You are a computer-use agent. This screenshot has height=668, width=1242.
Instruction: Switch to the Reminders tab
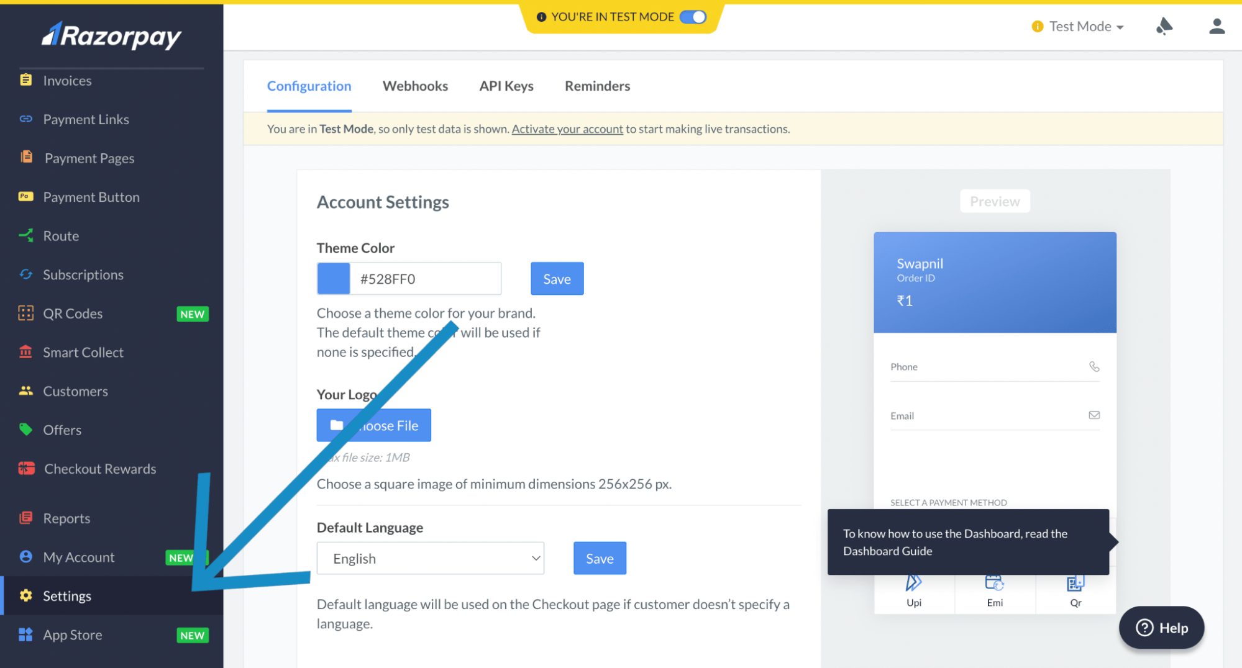click(x=597, y=86)
